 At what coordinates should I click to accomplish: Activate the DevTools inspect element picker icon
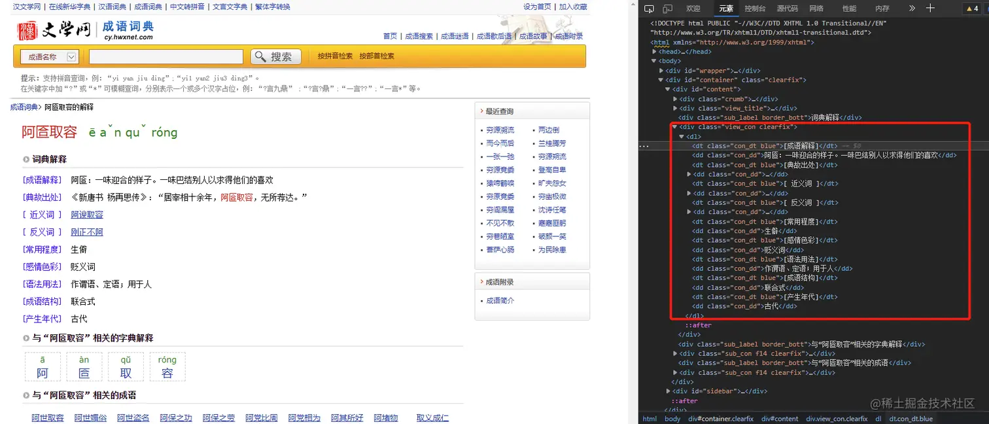(x=649, y=9)
